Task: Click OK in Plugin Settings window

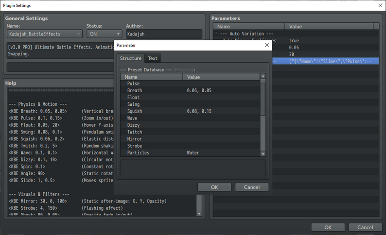Action: 328,227
